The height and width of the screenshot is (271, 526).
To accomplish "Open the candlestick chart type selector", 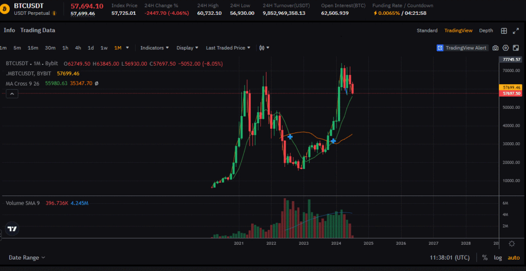I will point(264,48).
